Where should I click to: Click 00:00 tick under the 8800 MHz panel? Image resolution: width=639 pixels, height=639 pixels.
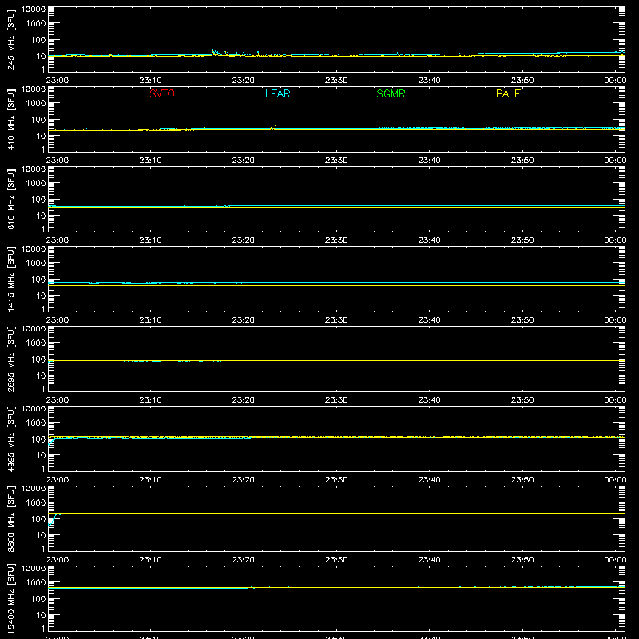coord(615,560)
